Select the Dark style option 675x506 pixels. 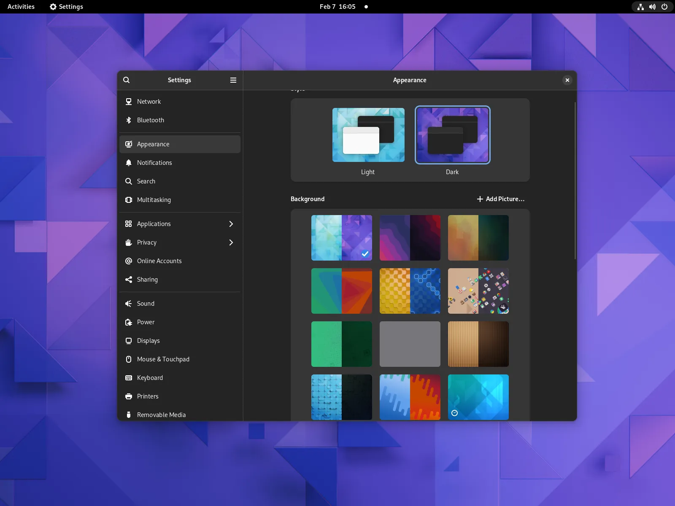tap(452, 135)
